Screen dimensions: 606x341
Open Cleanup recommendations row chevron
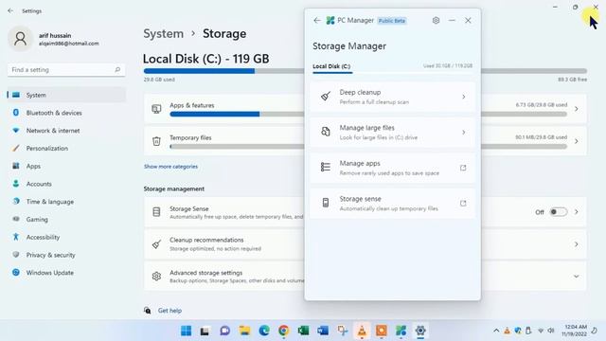click(x=577, y=244)
